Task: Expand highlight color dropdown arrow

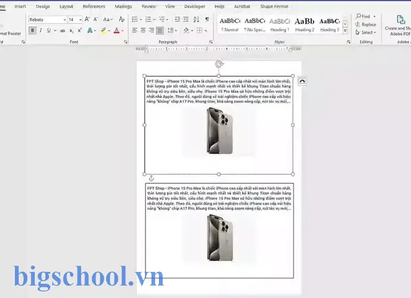Action: 109,30
